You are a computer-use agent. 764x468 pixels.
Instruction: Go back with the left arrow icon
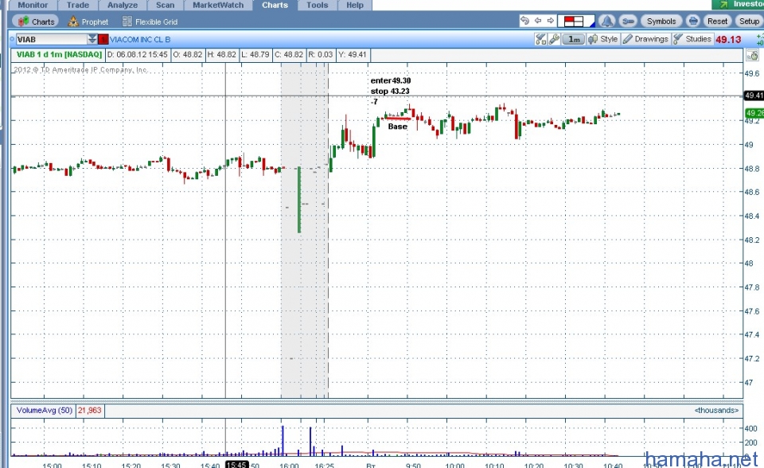click(x=538, y=21)
